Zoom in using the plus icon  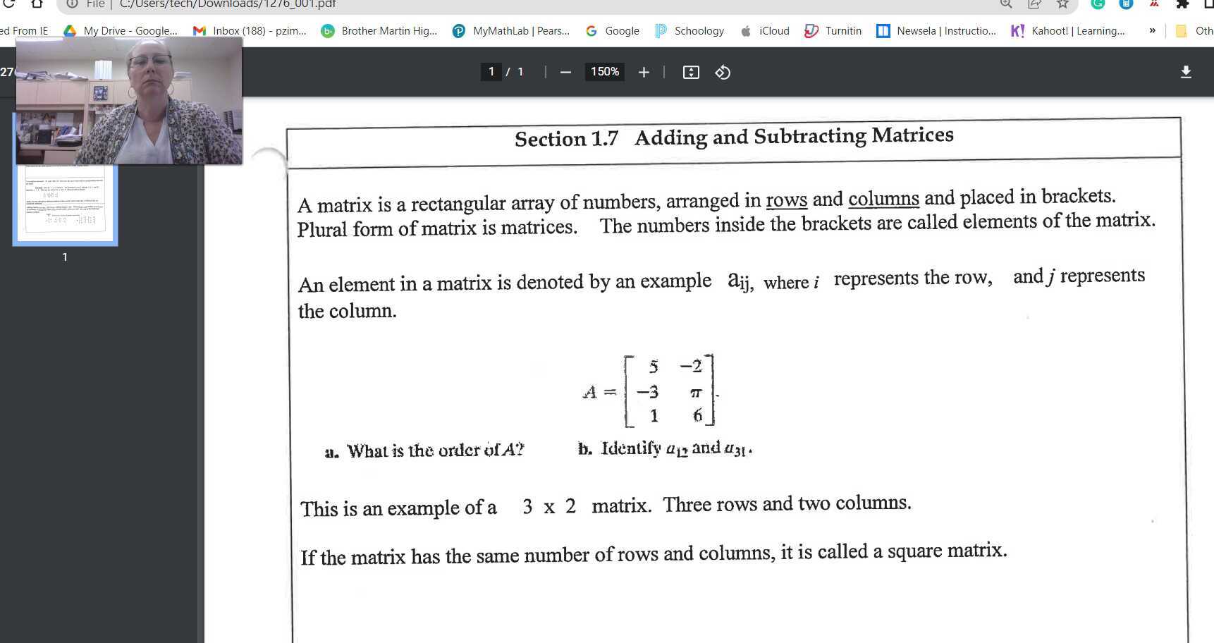tap(643, 71)
